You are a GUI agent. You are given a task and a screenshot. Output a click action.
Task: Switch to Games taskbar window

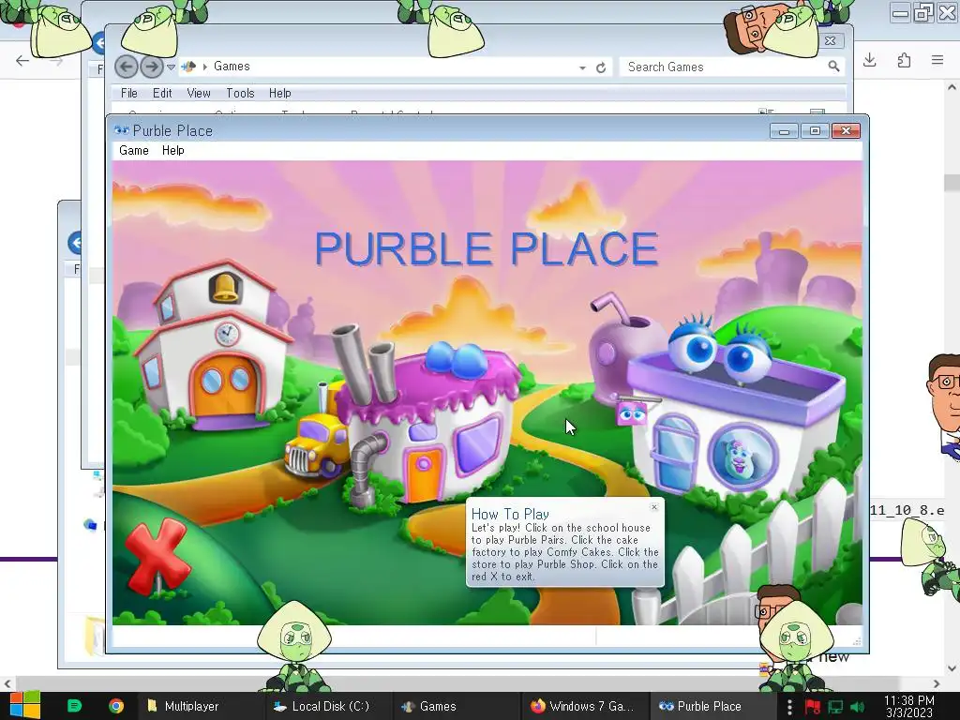point(457,706)
